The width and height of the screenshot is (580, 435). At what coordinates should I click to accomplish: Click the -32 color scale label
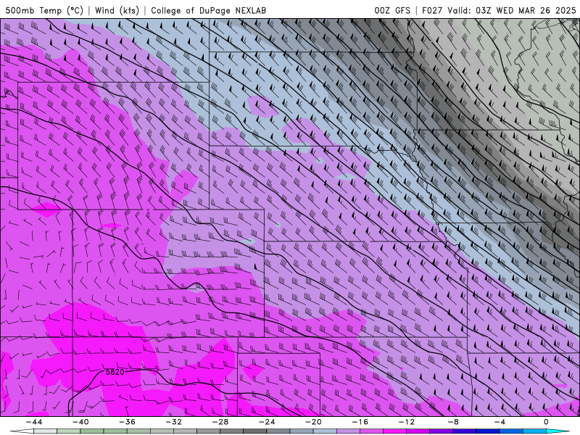173,422
